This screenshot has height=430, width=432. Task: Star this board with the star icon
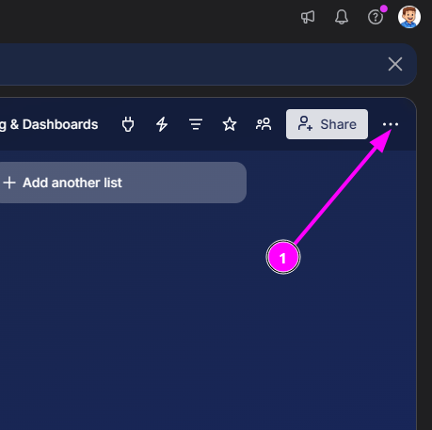point(230,124)
